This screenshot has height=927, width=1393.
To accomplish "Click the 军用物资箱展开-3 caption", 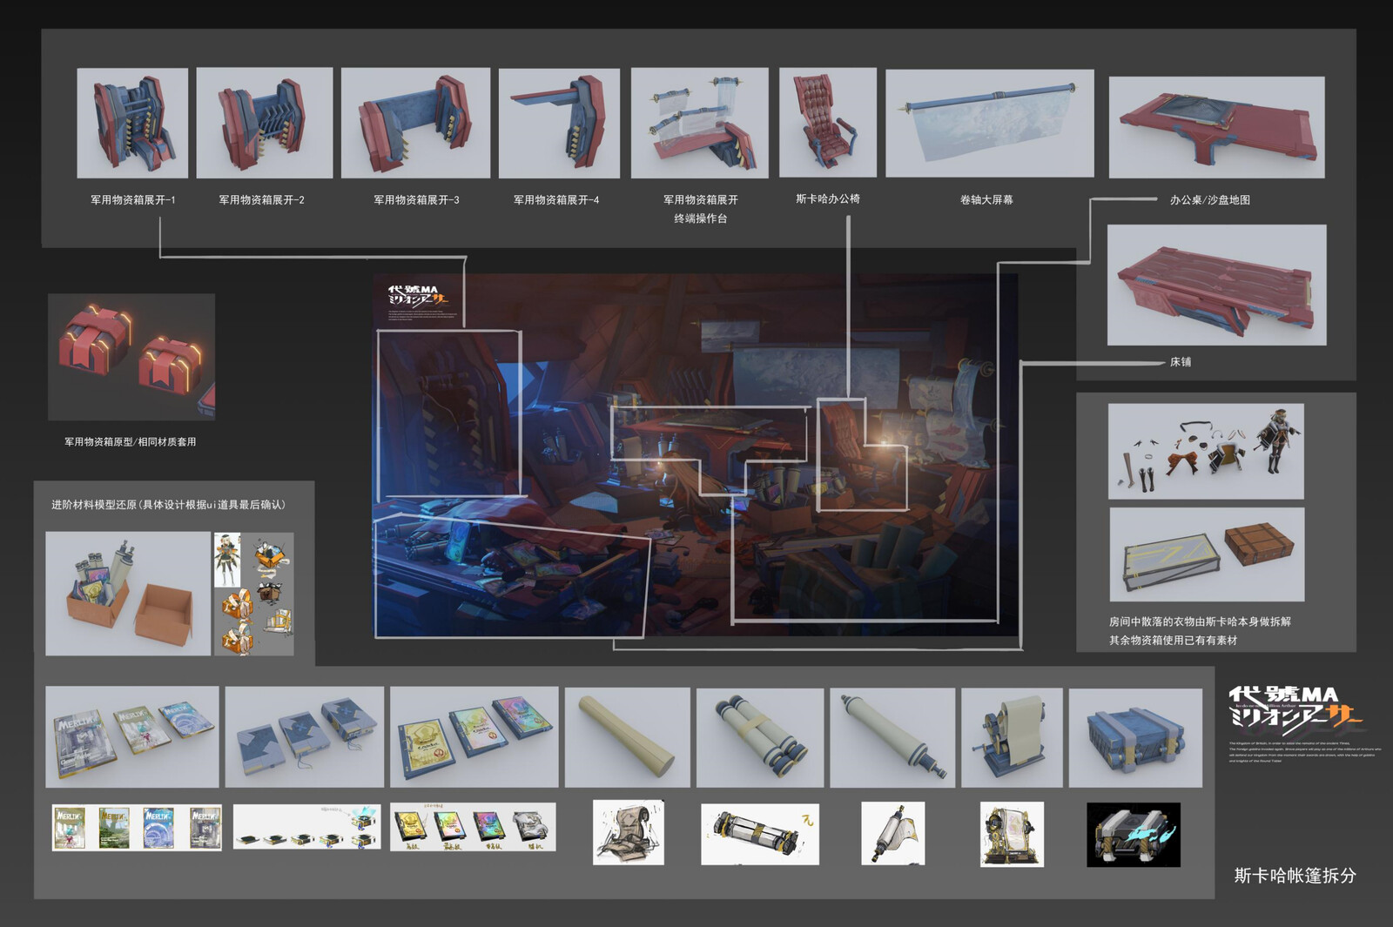I will 417,199.
